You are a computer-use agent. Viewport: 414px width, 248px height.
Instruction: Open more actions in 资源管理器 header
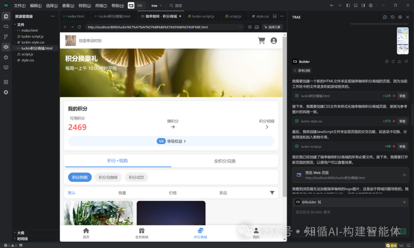[53, 16]
